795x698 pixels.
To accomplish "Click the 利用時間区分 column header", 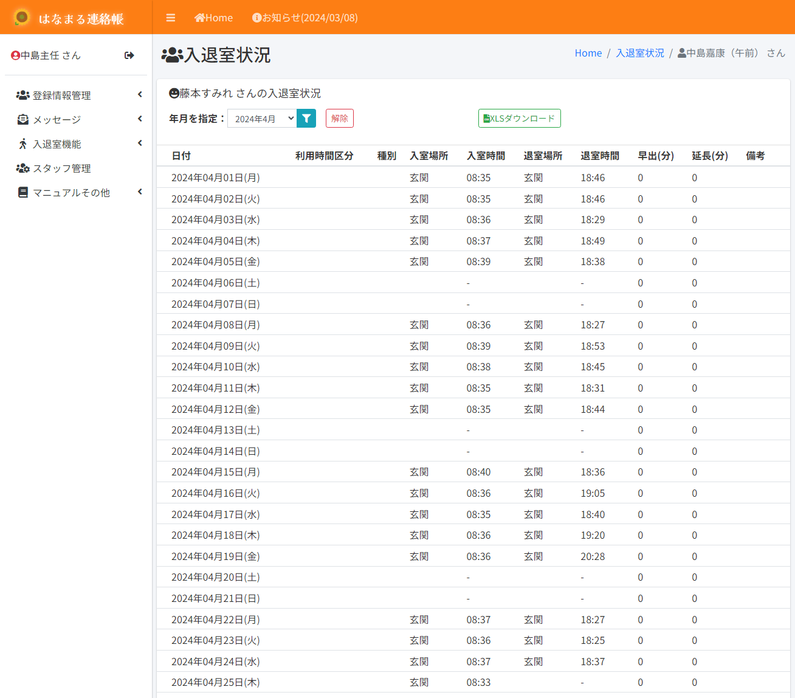I will coord(325,156).
